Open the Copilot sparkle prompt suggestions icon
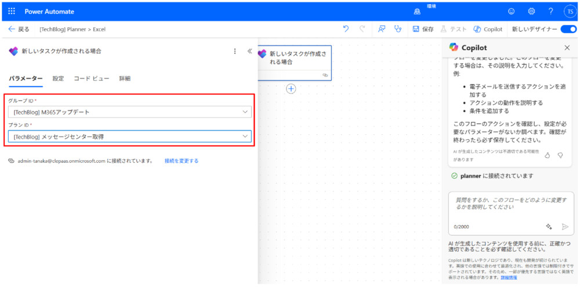 549,226
